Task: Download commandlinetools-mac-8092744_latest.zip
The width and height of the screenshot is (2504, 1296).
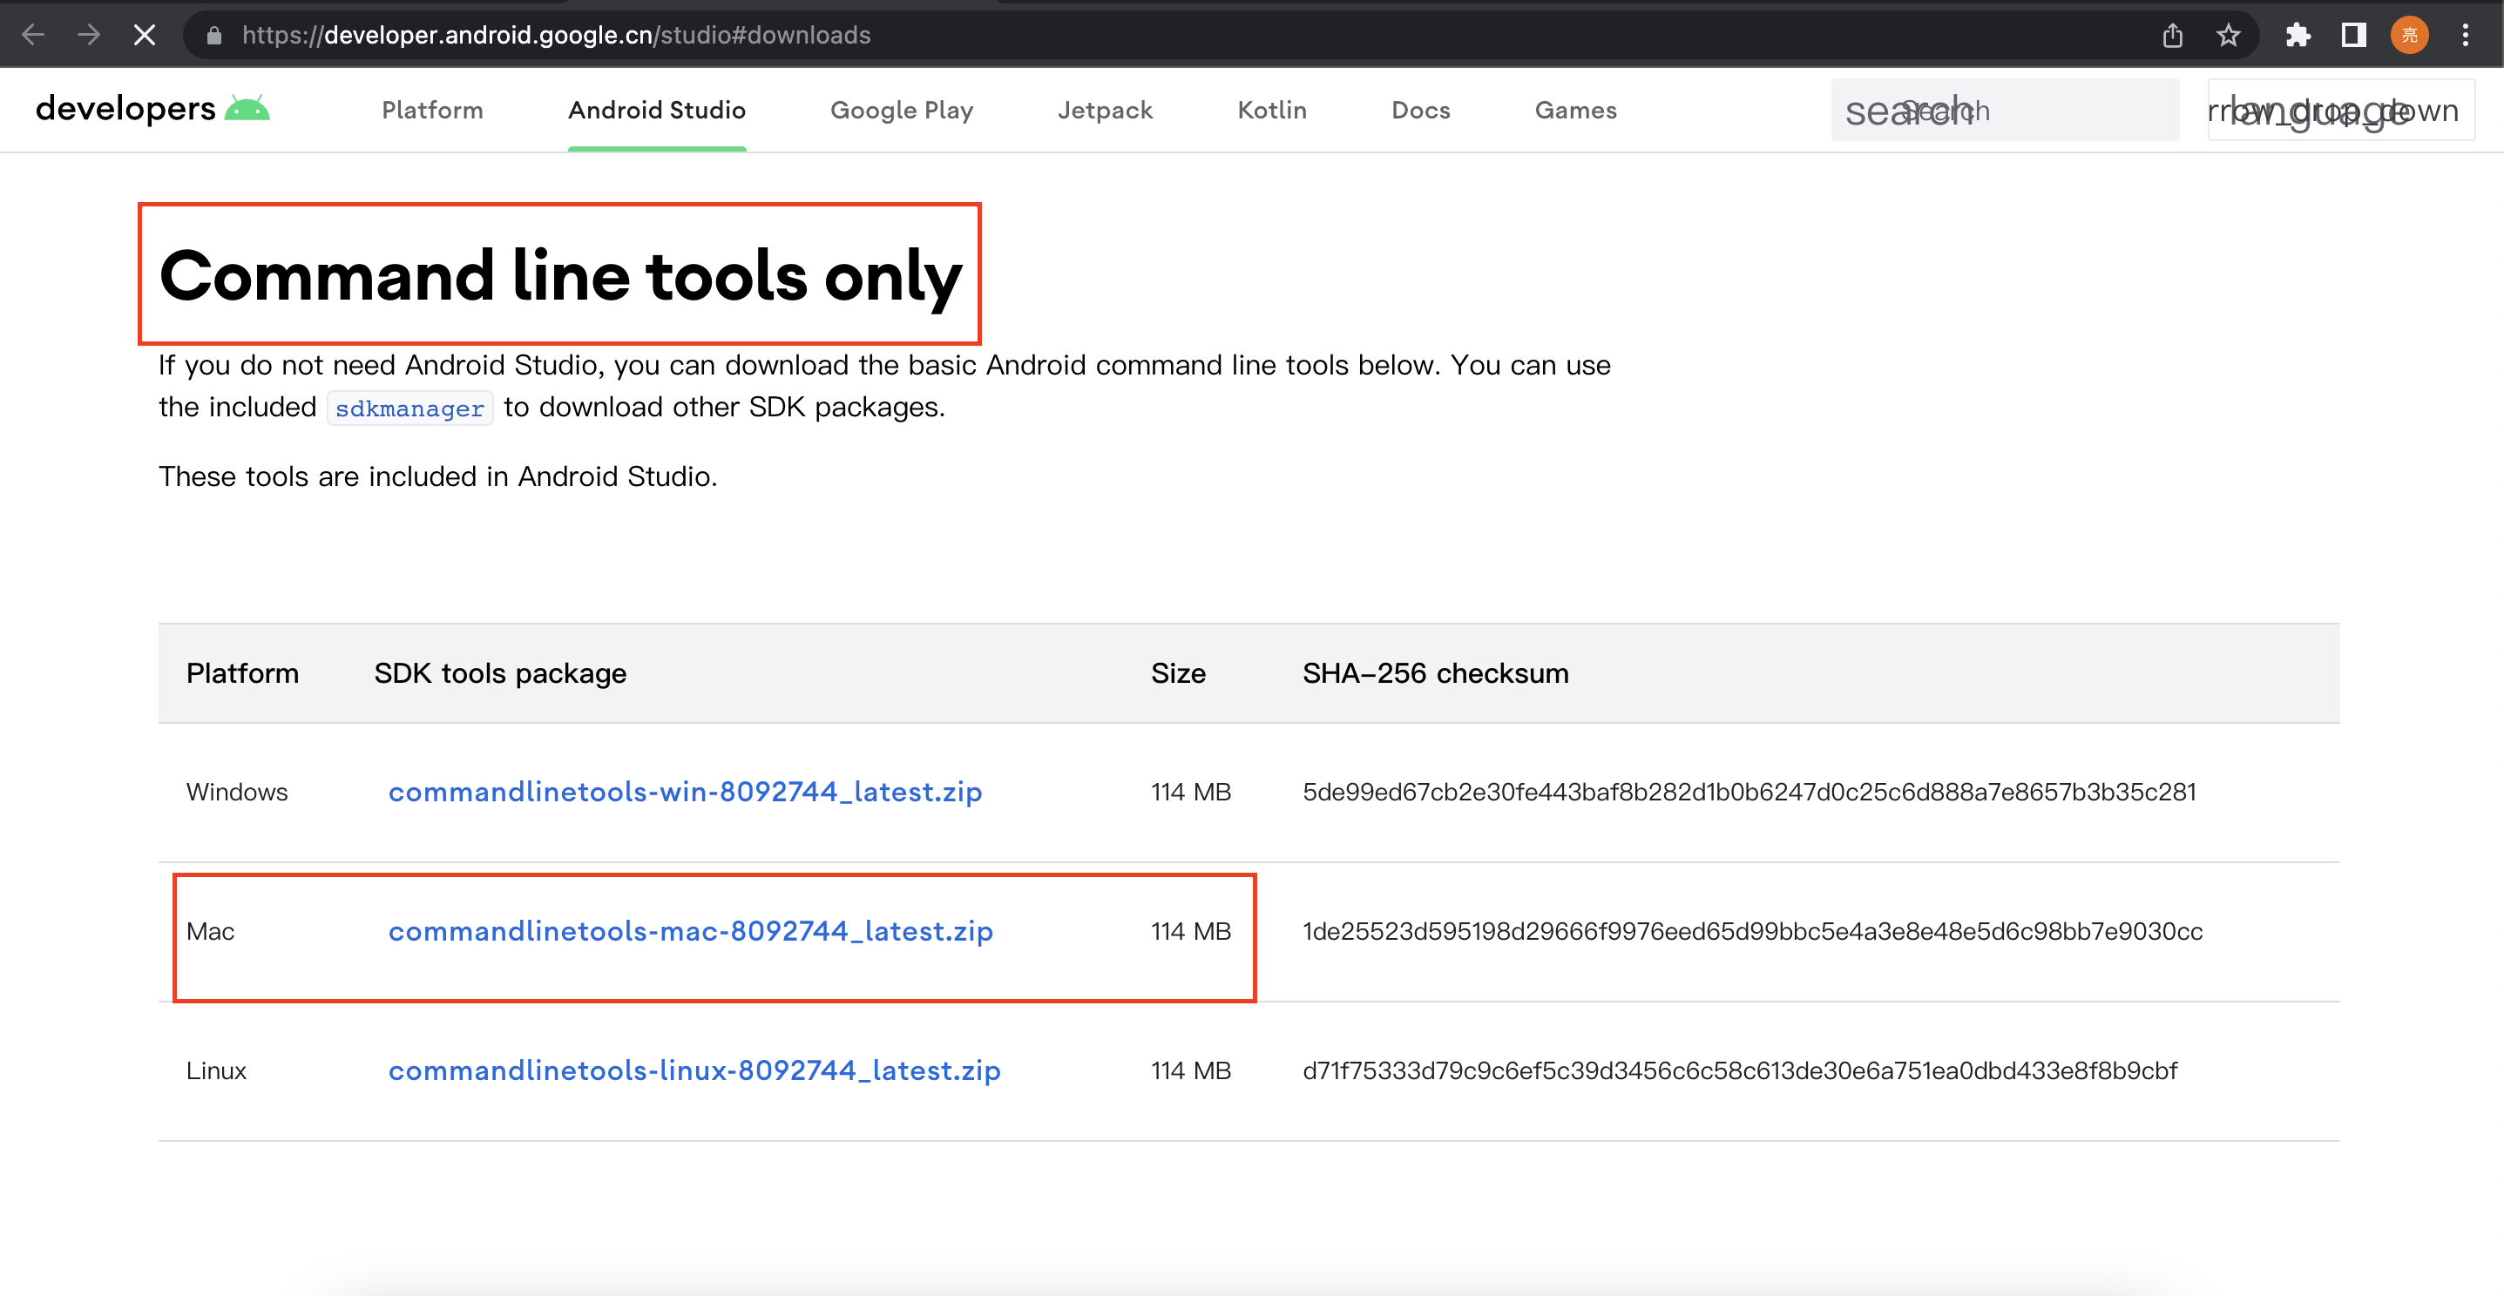Action: tap(690, 931)
